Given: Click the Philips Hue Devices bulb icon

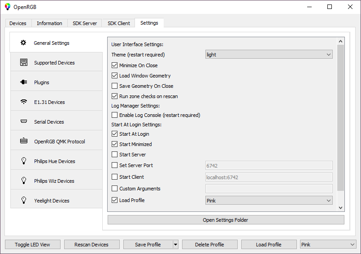Looking at the screenshot, I should tap(24, 161).
